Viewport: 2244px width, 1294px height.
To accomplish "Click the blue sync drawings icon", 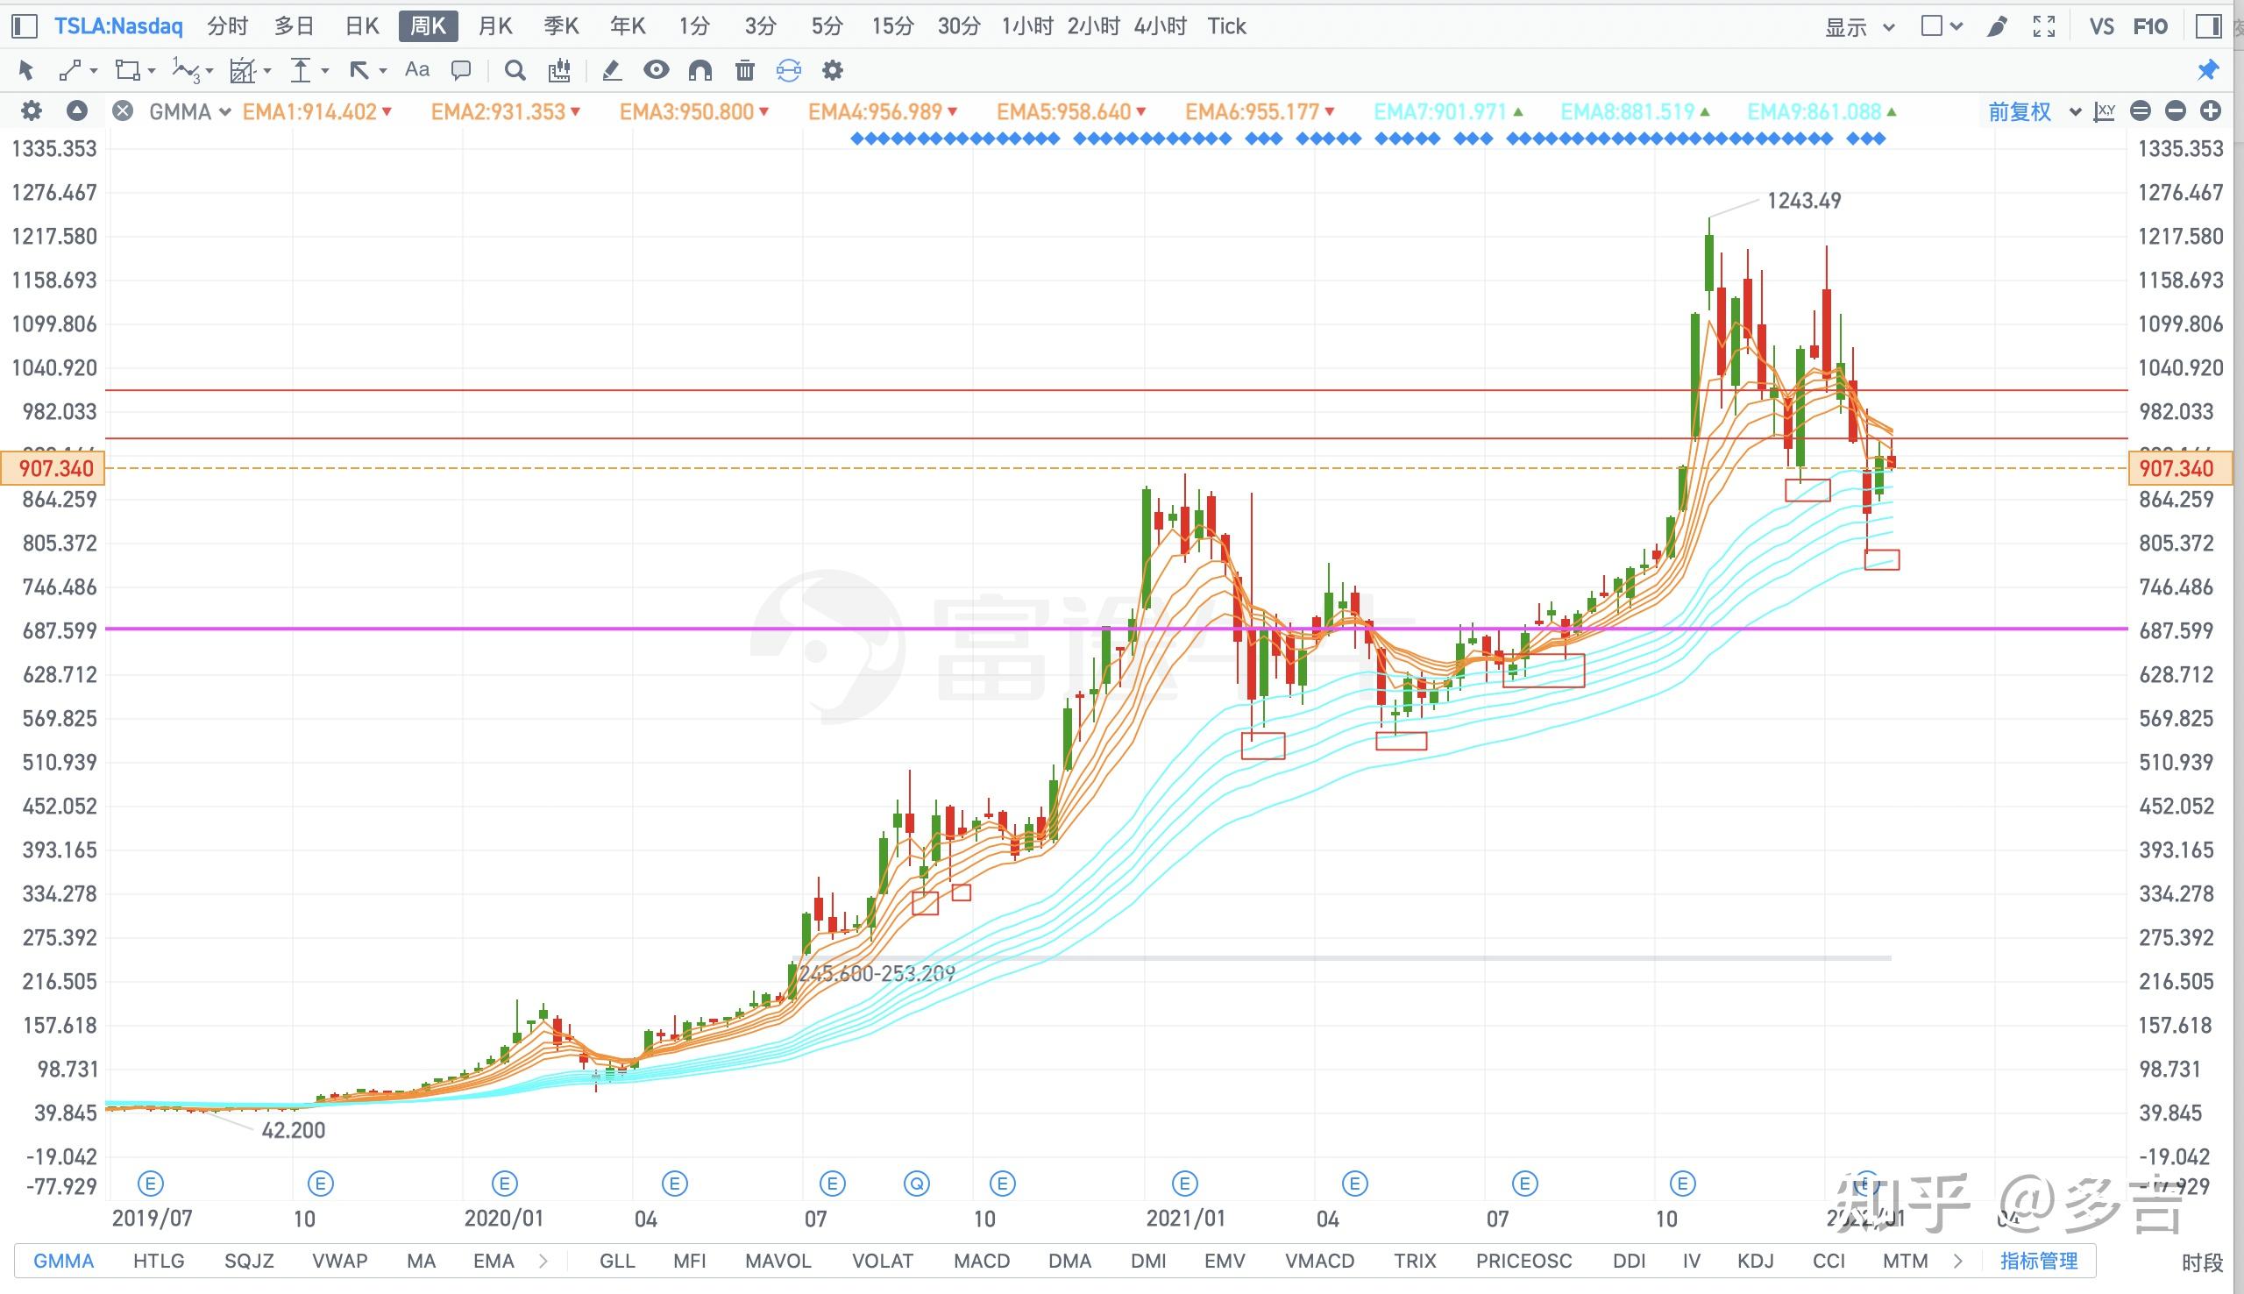I will click(x=788, y=69).
